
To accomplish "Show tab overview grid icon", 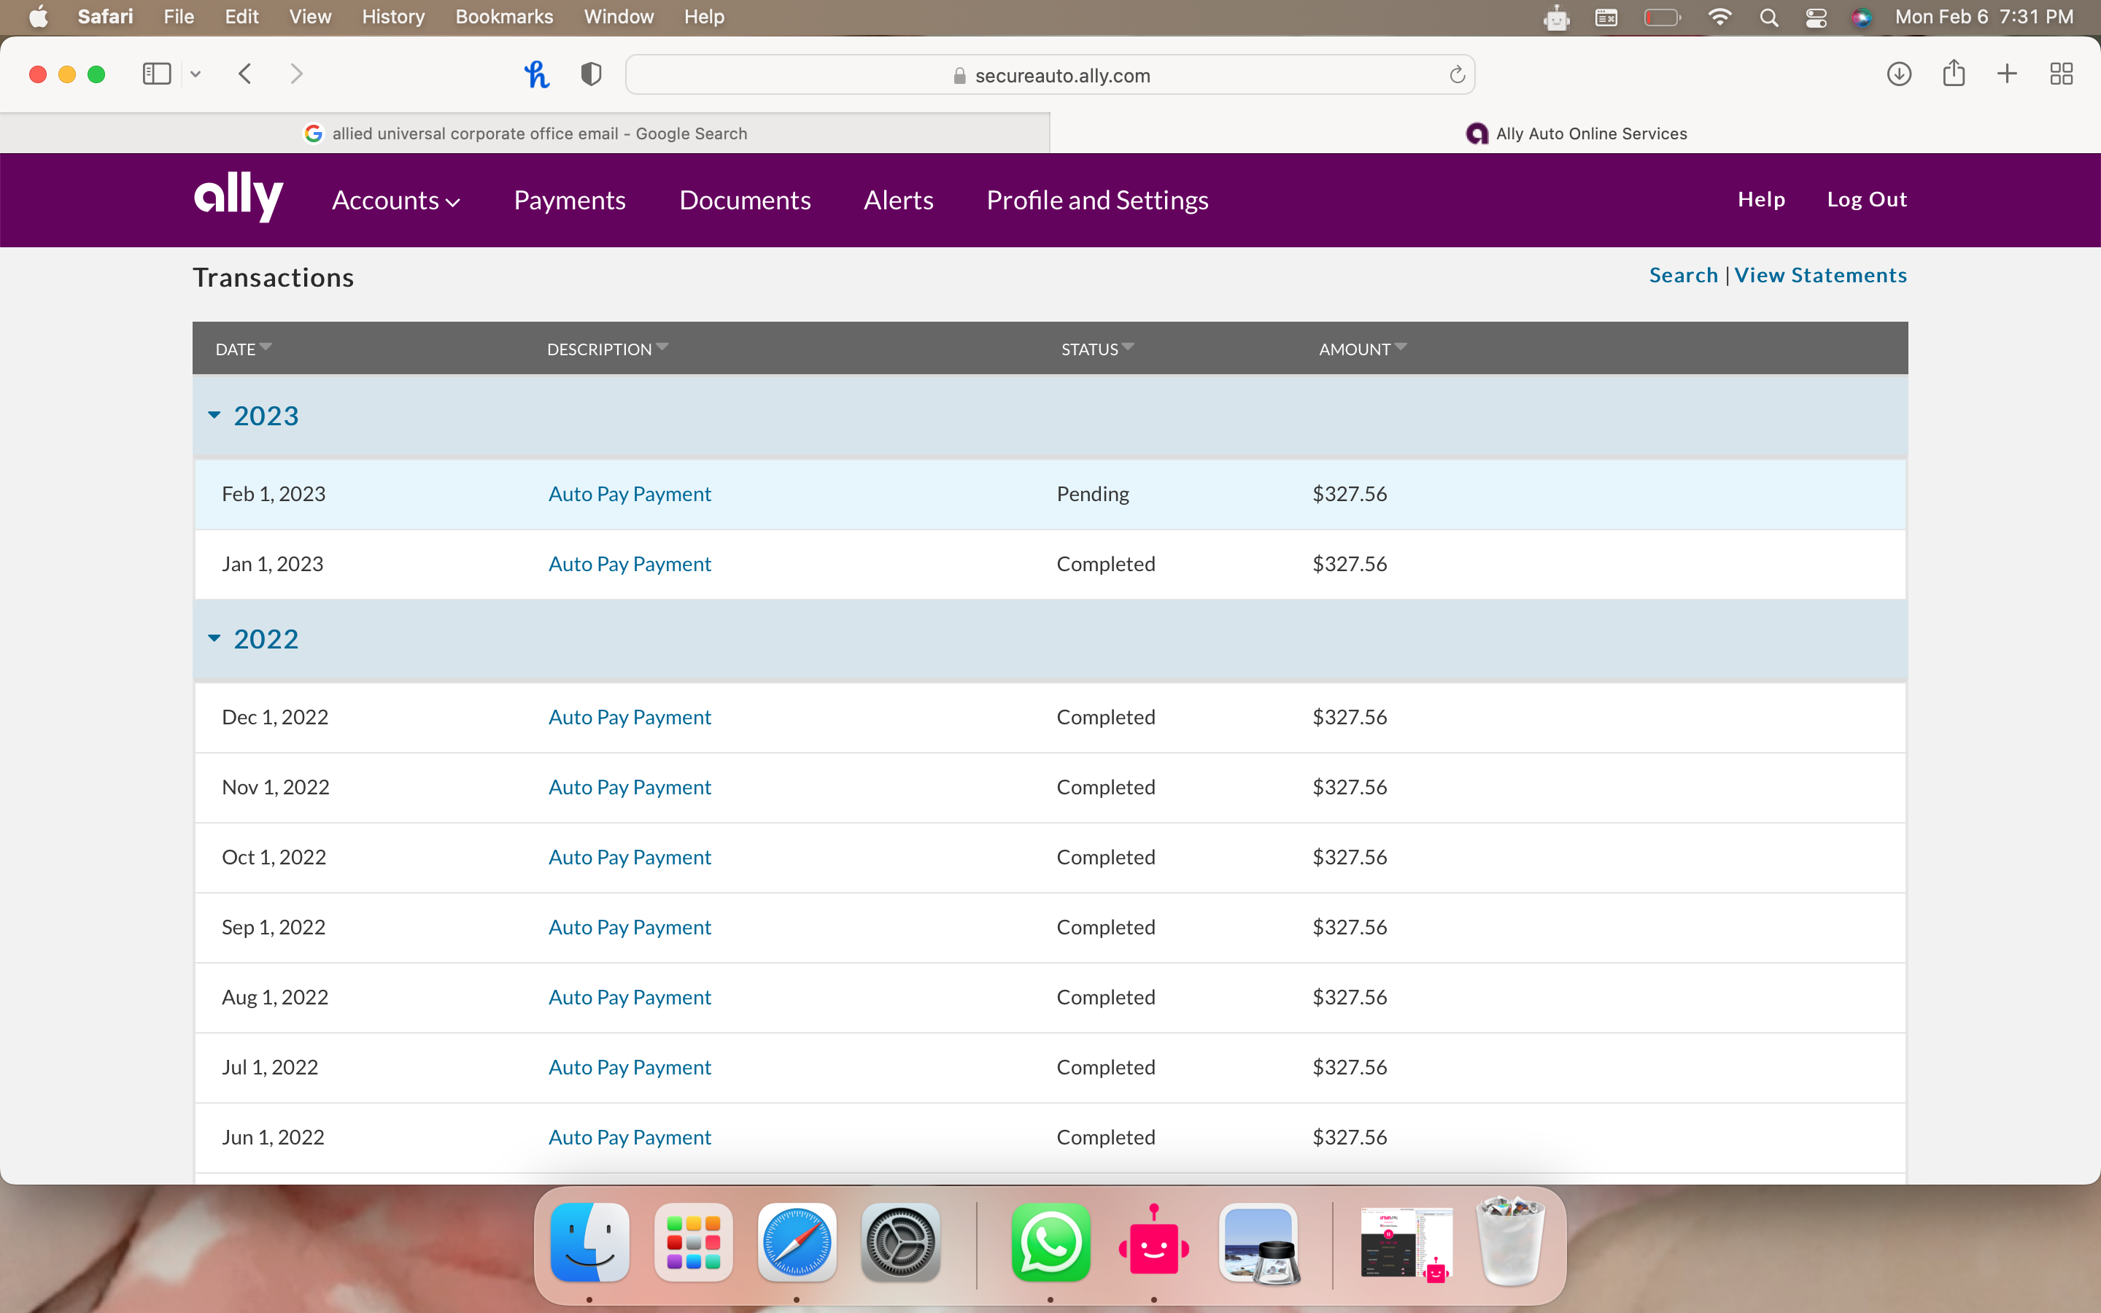I will click(2061, 74).
